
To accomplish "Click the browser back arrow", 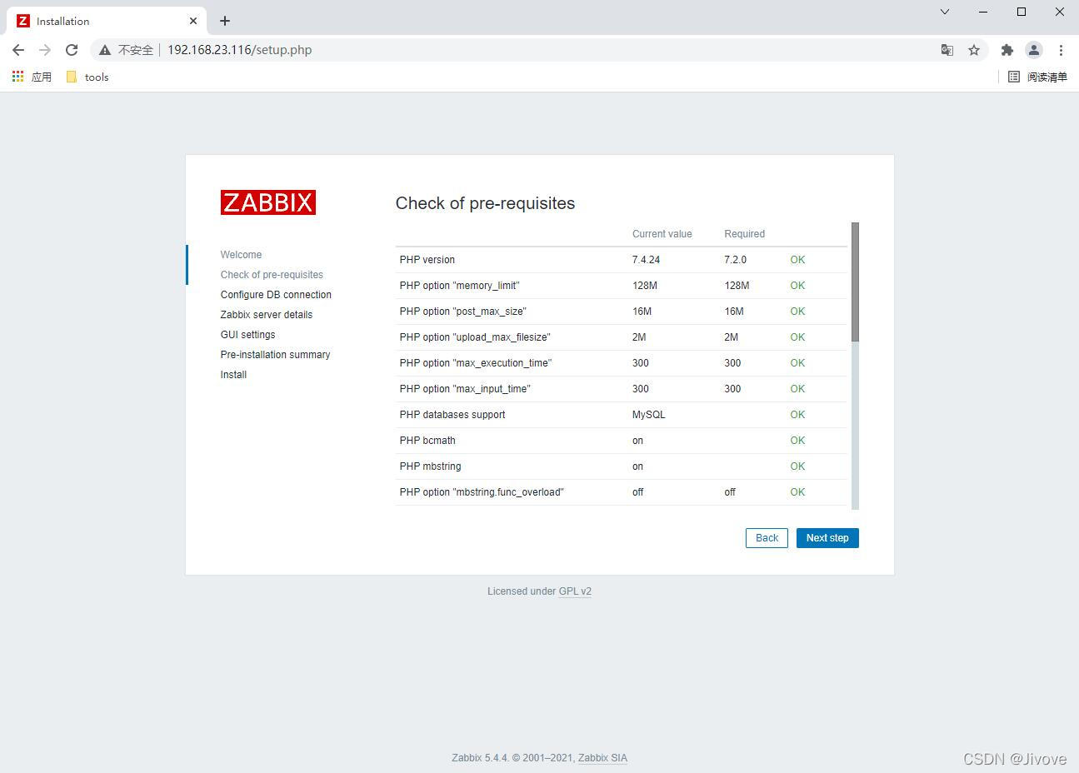I will coord(18,50).
